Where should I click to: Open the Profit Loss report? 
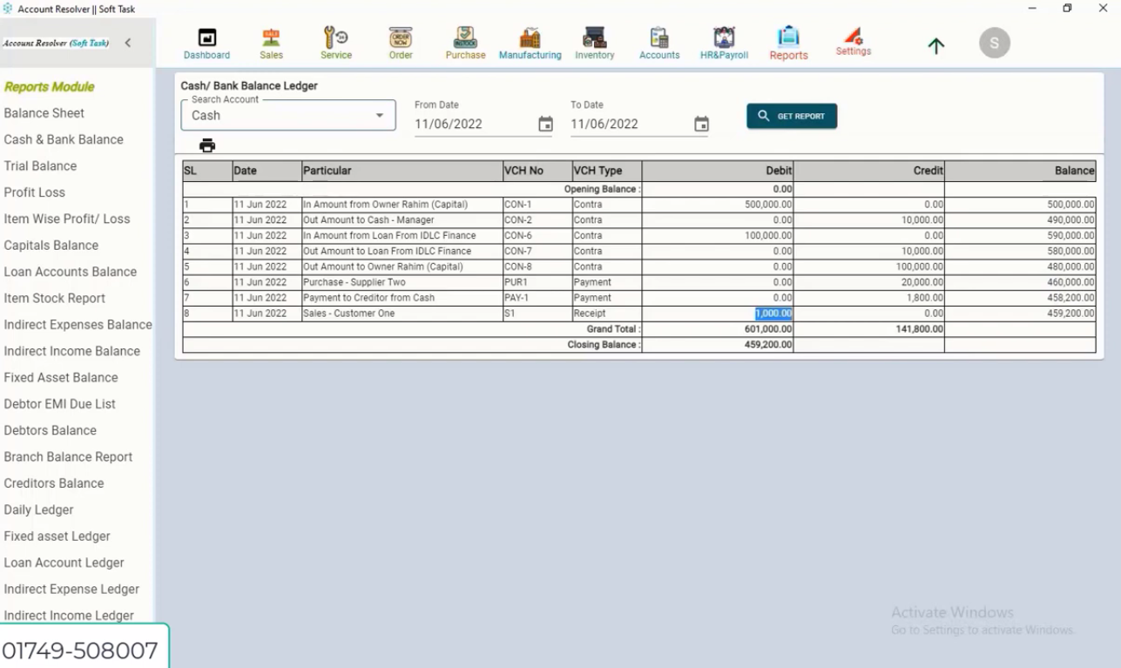[x=34, y=192]
